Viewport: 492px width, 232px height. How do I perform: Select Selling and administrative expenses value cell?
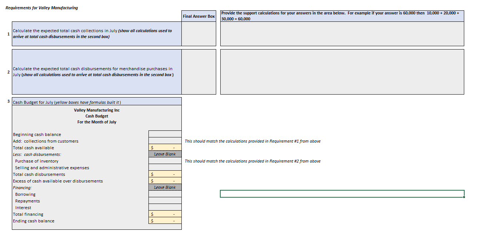click(165, 167)
